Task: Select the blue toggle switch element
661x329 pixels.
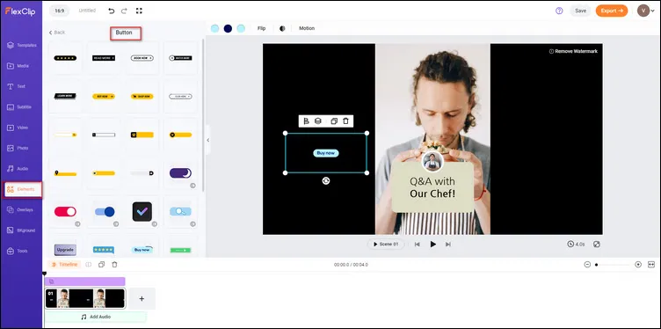Action: click(105, 211)
